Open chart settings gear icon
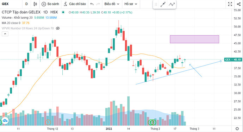The image size is (243, 132). 237,129
